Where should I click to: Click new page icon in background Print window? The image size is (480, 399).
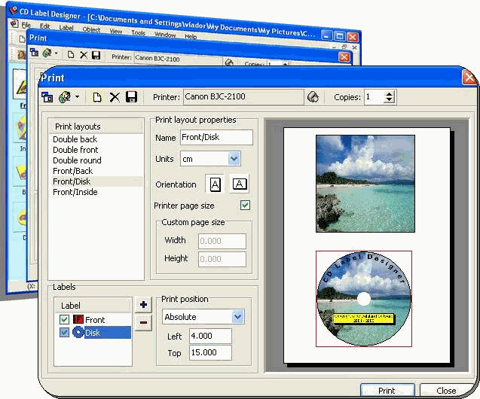point(71,54)
